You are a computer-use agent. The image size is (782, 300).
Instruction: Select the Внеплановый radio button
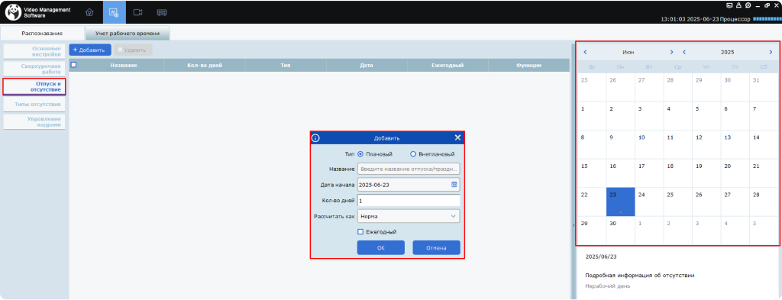click(413, 154)
